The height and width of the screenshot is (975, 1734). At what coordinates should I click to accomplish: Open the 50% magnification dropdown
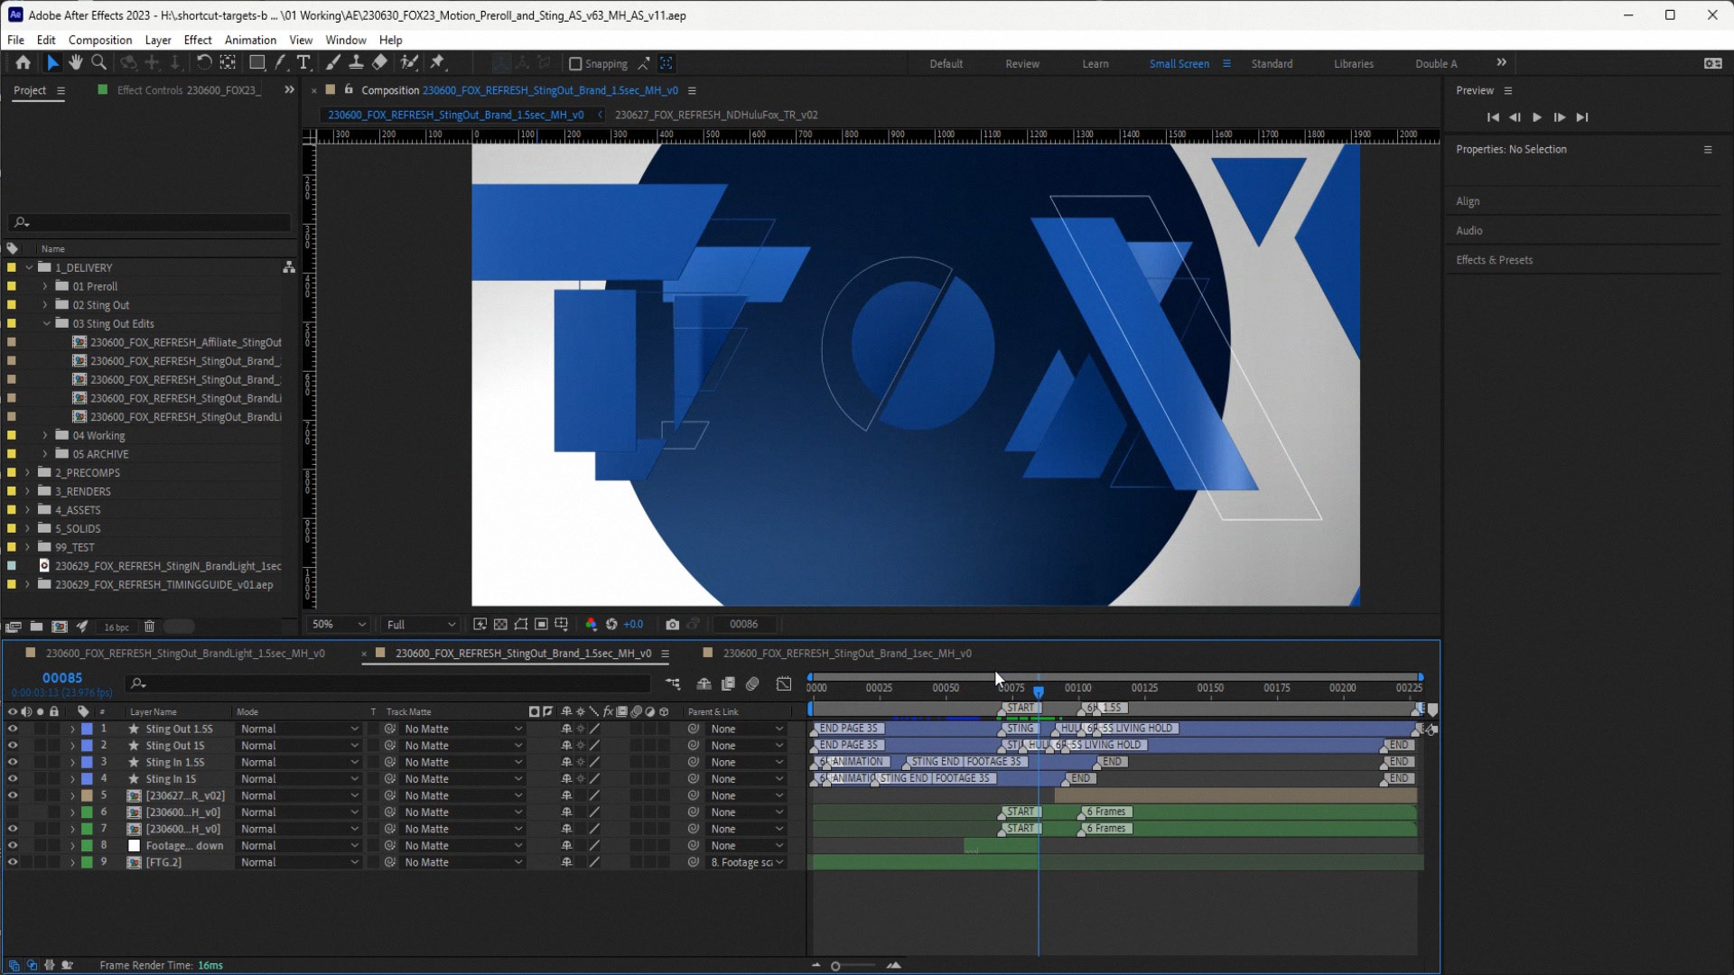click(x=339, y=624)
